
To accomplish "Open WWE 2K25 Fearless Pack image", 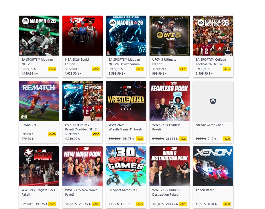I will 169,101.
